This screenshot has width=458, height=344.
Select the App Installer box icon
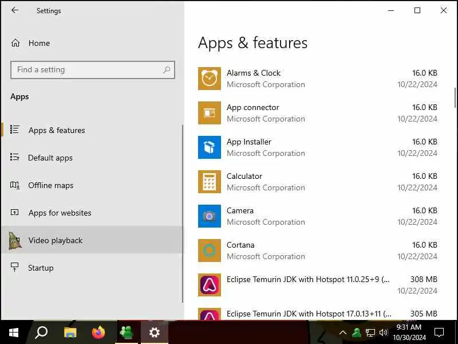pyautogui.click(x=210, y=147)
